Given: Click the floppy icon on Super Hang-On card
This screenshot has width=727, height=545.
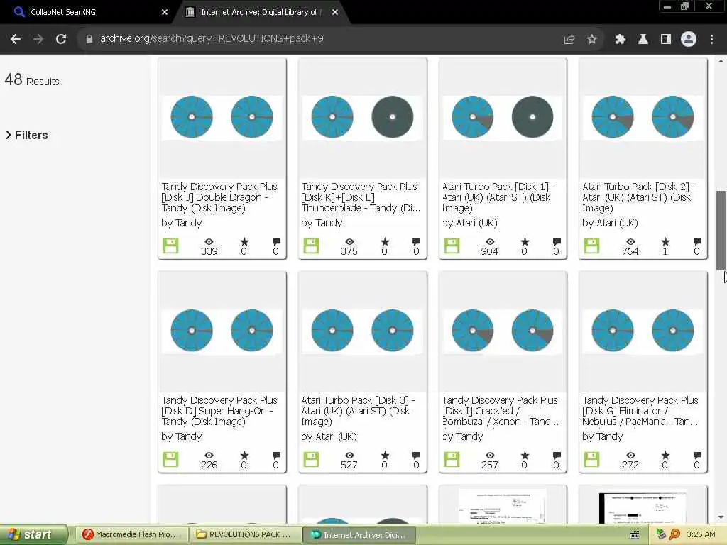Looking at the screenshot, I should [x=170, y=460].
